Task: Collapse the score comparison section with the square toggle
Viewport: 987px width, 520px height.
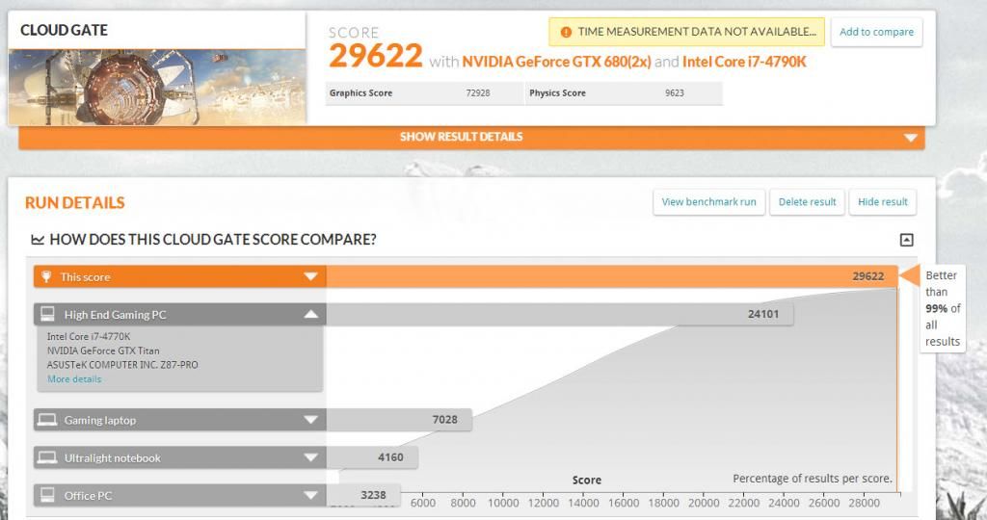Action: [906, 241]
